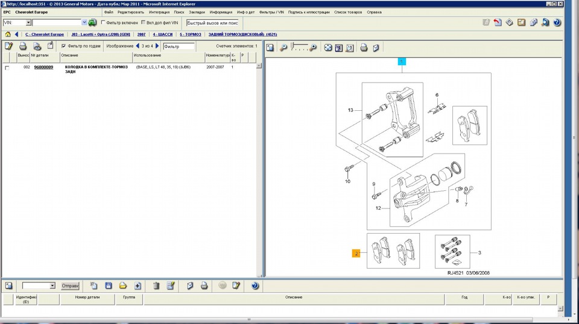Fit illustration to window icon

point(328,48)
